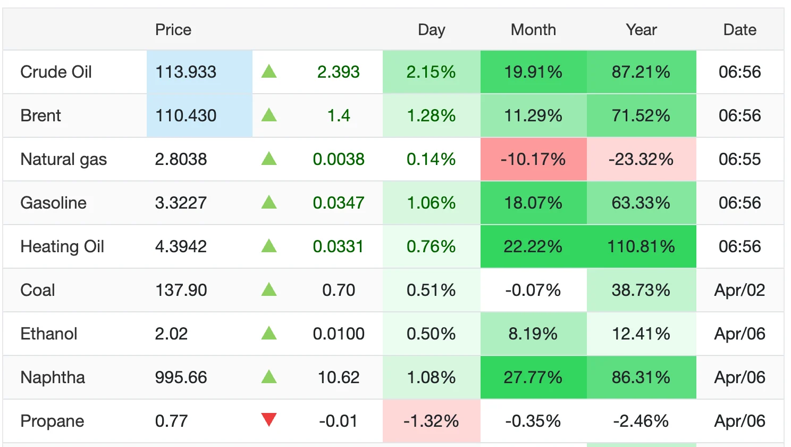The width and height of the screenshot is (791, 447).
Task: Click the highlighted Crude Oil price 113.933
Action: click(186, 72)
